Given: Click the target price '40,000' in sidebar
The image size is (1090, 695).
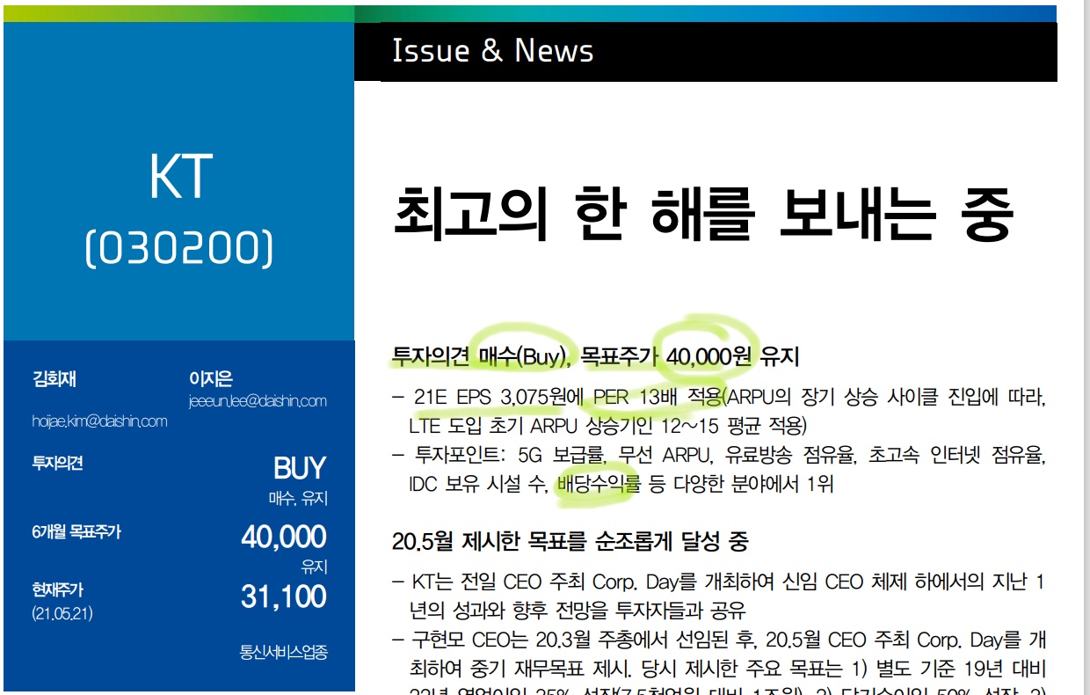Looking at the screenshot, I should pos(284,537).
